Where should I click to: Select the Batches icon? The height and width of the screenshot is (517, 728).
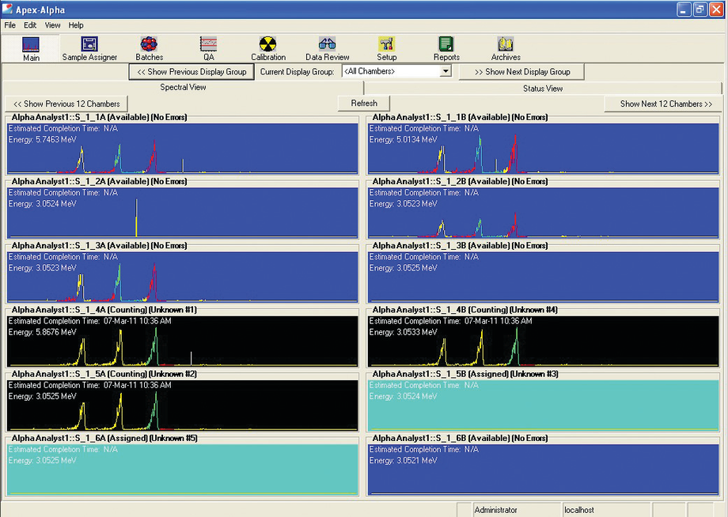pyautogui.click(x=149, y=47)
